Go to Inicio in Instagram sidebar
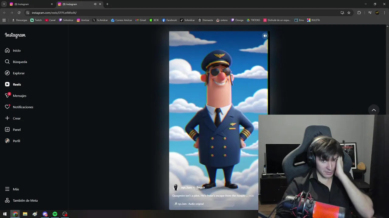The image size is (389, 218). (13, 51)
